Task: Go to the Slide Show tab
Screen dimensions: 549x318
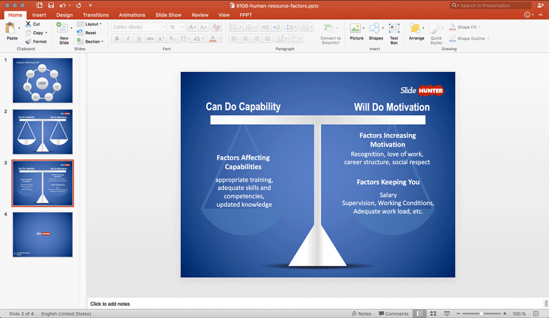Action: pyautogui.click(x=168, y=15)
